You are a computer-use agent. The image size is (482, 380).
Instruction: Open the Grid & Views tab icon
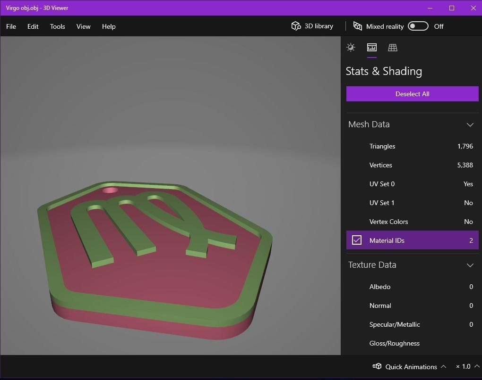[393, 47]
